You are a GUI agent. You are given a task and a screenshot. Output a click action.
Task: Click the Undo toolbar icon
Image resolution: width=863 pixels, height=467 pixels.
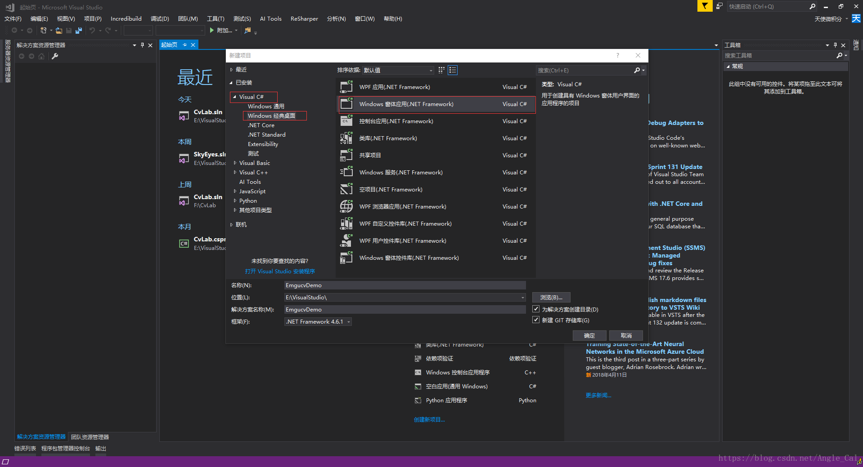coord(92,30)
